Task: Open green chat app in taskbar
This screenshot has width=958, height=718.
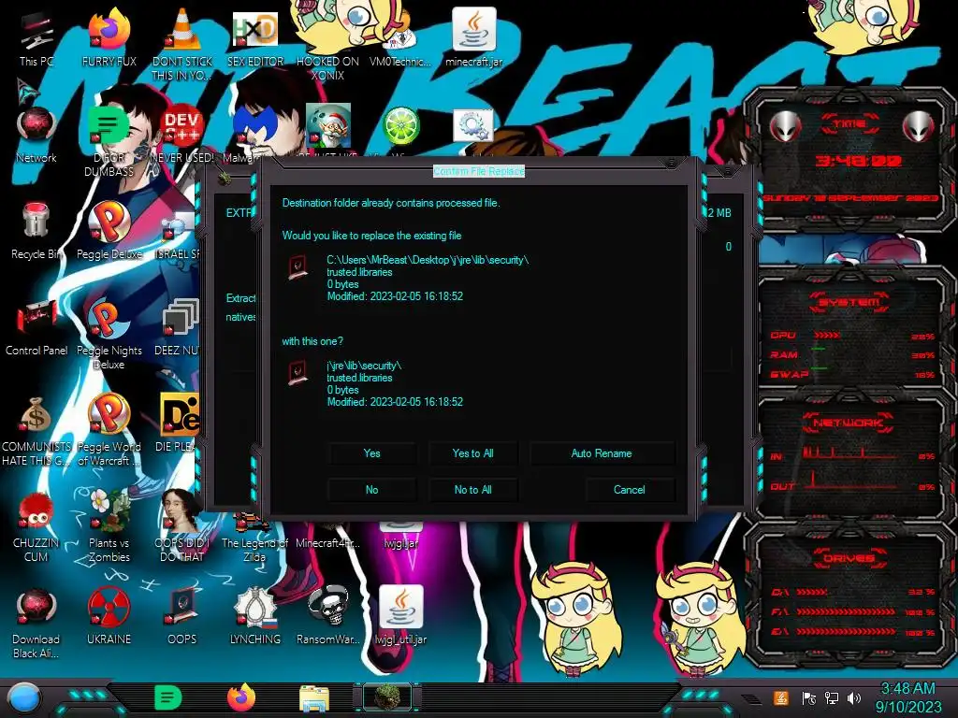Action: [x=167, y=697]
